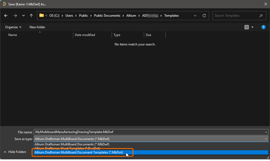The height and width of the screenshot is (161, 270).
Task: Open the view options dropdown arrow
Action: pyautogui.click(x=253, y=27)
